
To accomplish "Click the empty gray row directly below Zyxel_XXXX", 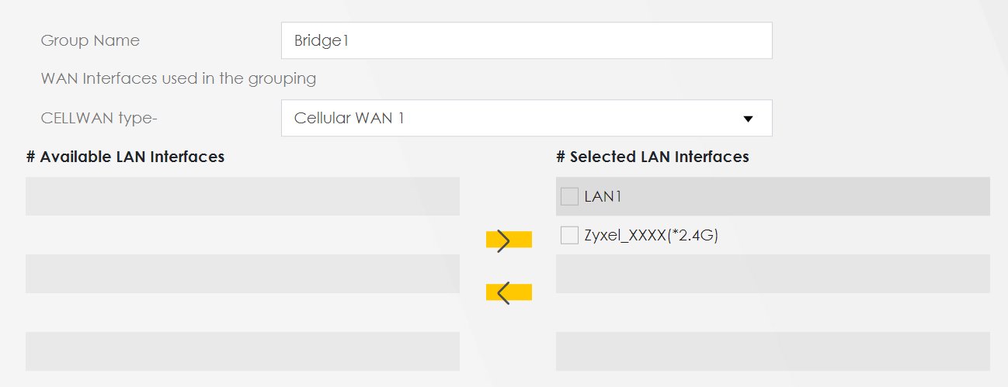I will [773, 274].
